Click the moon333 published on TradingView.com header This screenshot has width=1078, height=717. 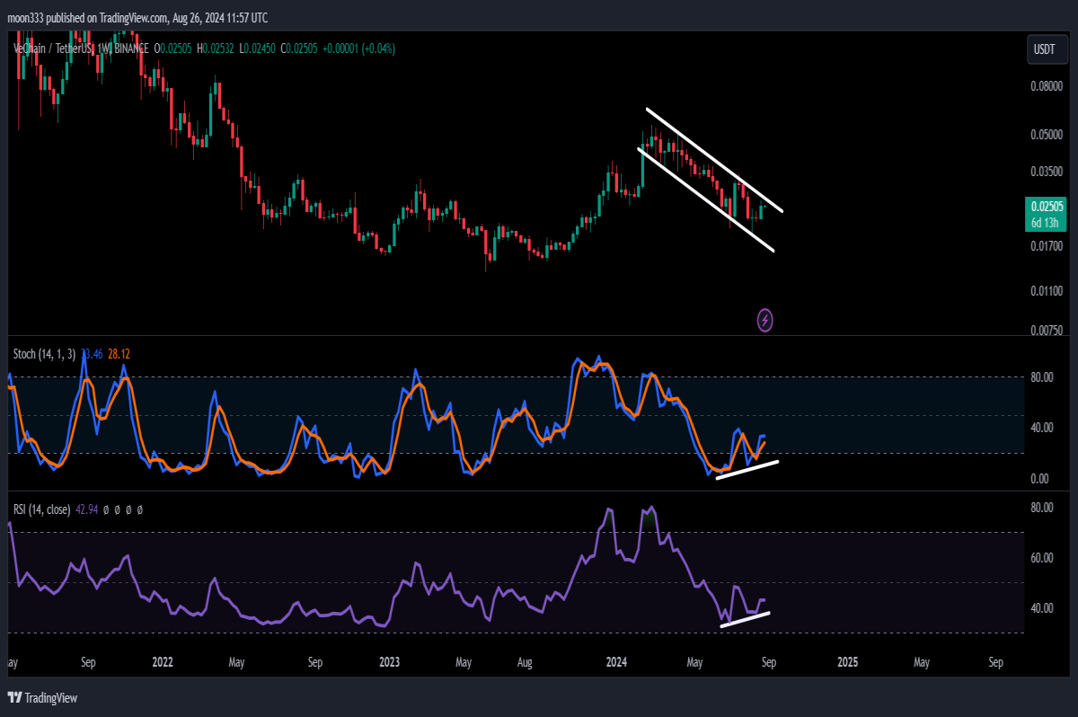[137, 18]
